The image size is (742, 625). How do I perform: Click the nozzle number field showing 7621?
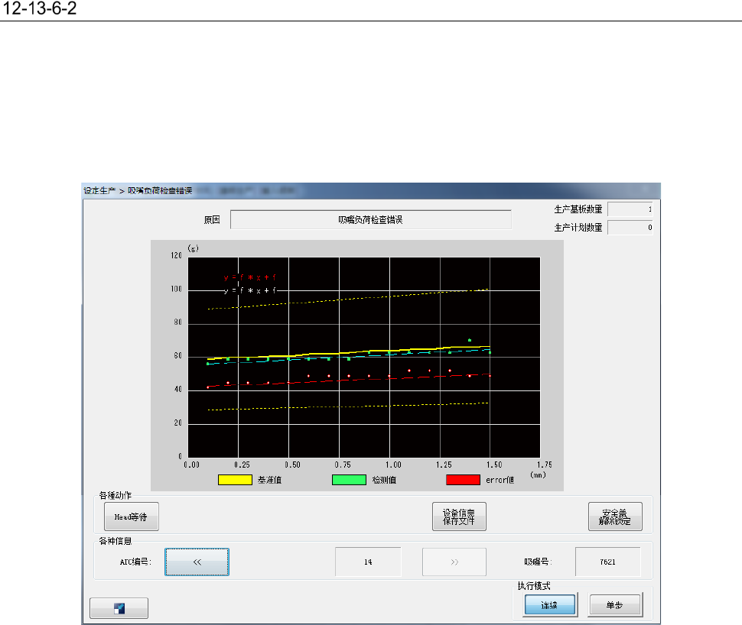607,562
